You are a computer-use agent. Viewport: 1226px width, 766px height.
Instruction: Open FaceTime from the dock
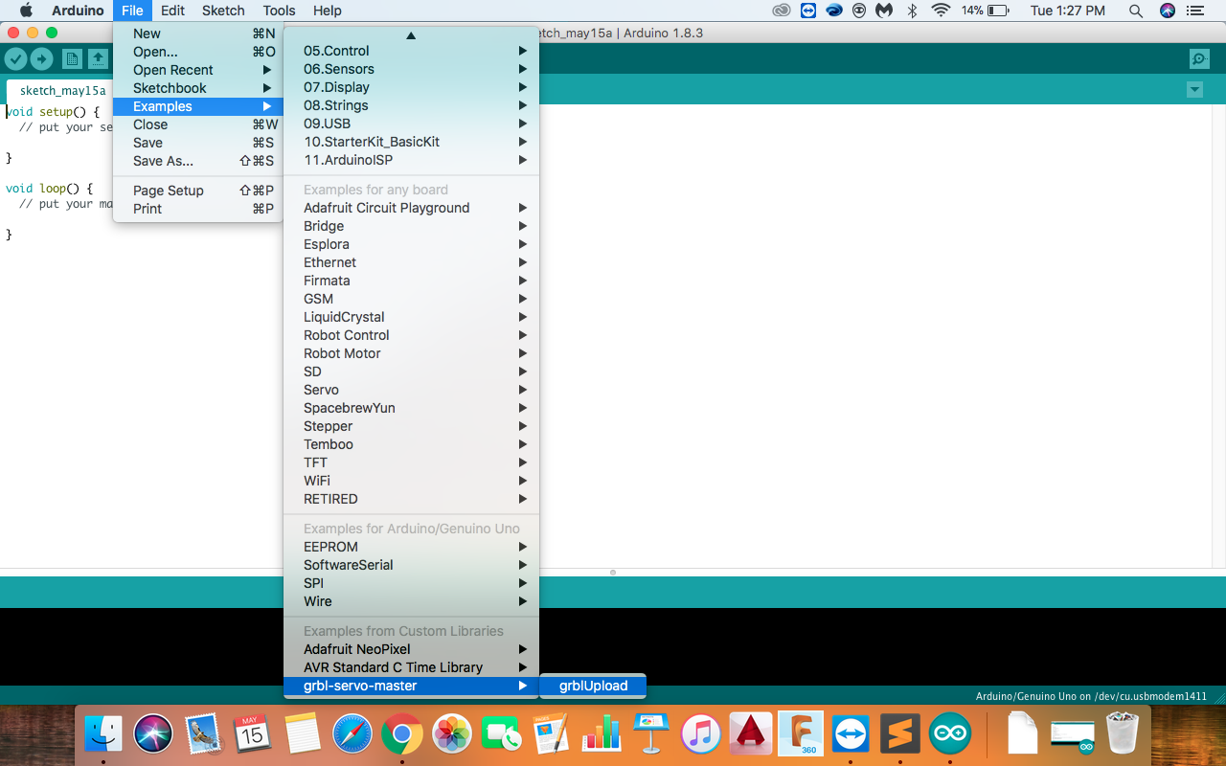(501, 735)
